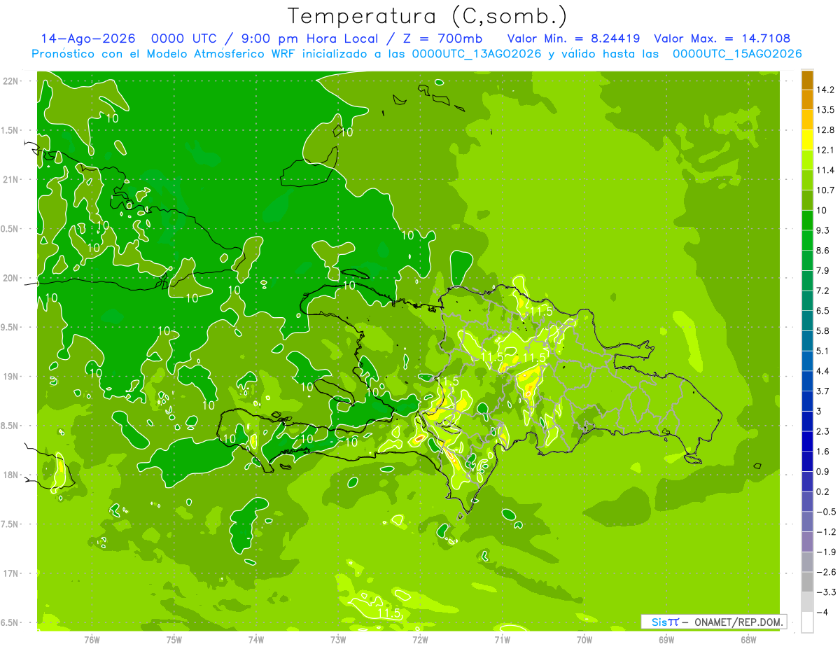Click the 72W longitude axis label

[x=420, y=640]
